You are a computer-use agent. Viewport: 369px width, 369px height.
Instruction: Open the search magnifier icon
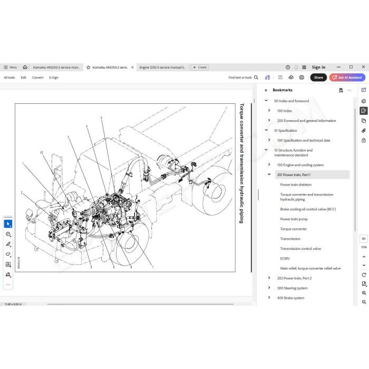point(256,77)
